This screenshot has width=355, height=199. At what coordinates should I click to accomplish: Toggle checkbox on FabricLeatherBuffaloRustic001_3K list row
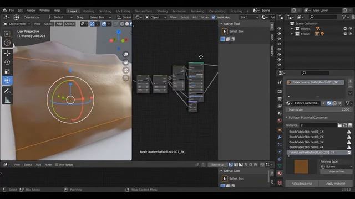coord(349,153)
